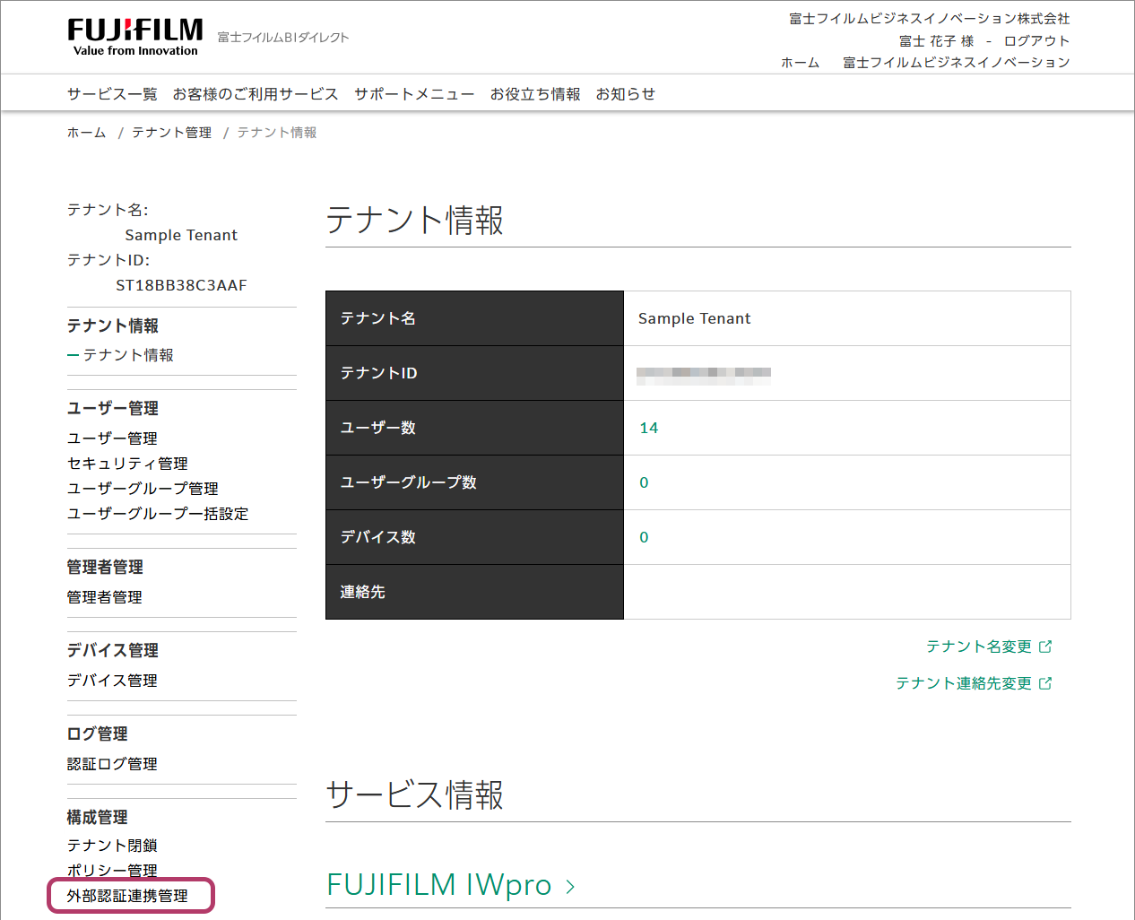Click the FUJIFILM logo
Screen dimensions: 1135x920
tap(135, 38)
